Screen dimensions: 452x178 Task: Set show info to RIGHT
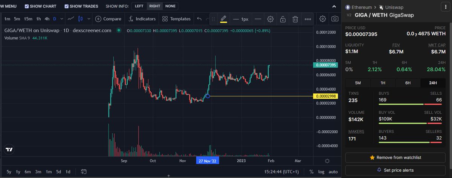tap(154, 6)
